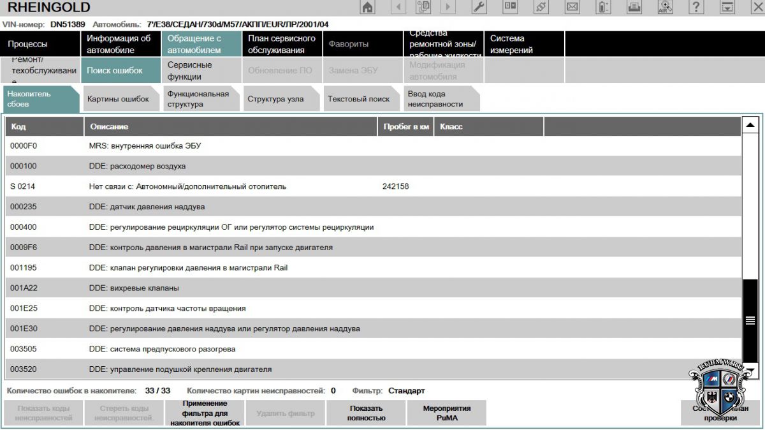765x430 pixels.
Task: Select fault 0009F6 Rail при запуске
Action: (x=374, y=248)
